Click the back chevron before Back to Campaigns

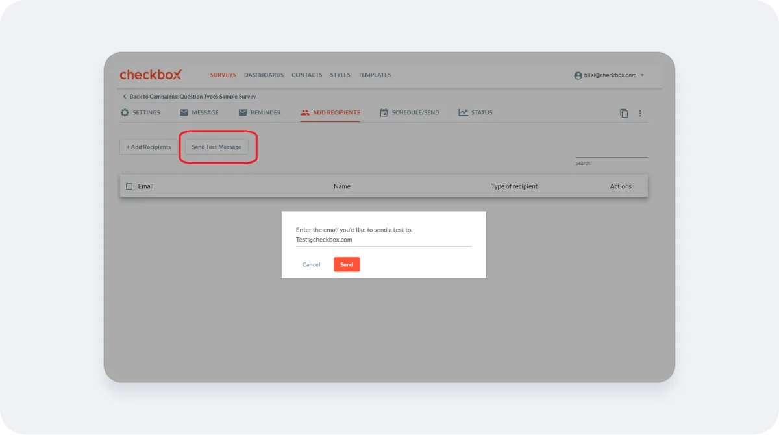pos(125,96)
